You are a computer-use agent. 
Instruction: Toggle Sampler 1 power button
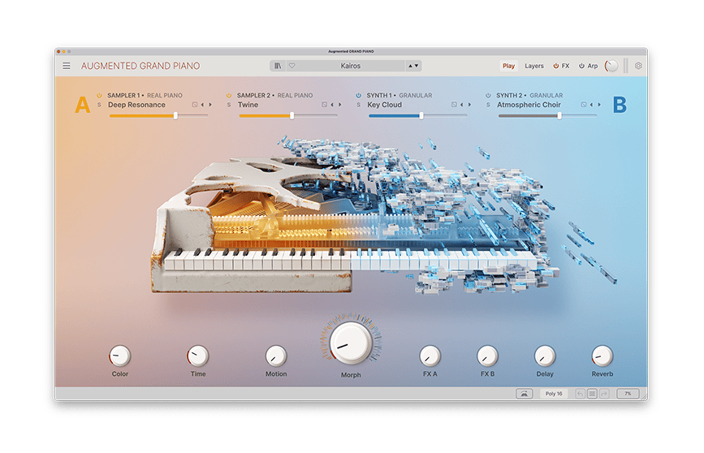[99, 95]
